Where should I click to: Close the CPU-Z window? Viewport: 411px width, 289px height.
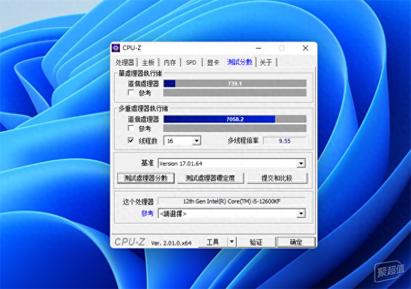tap(306, 48)
